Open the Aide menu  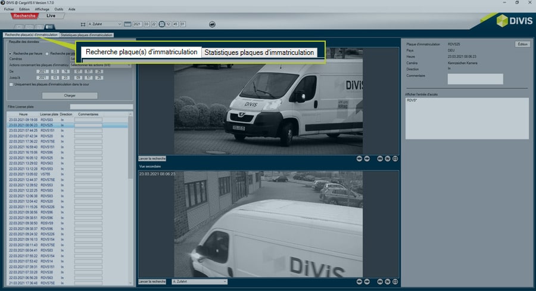[72, 10]
